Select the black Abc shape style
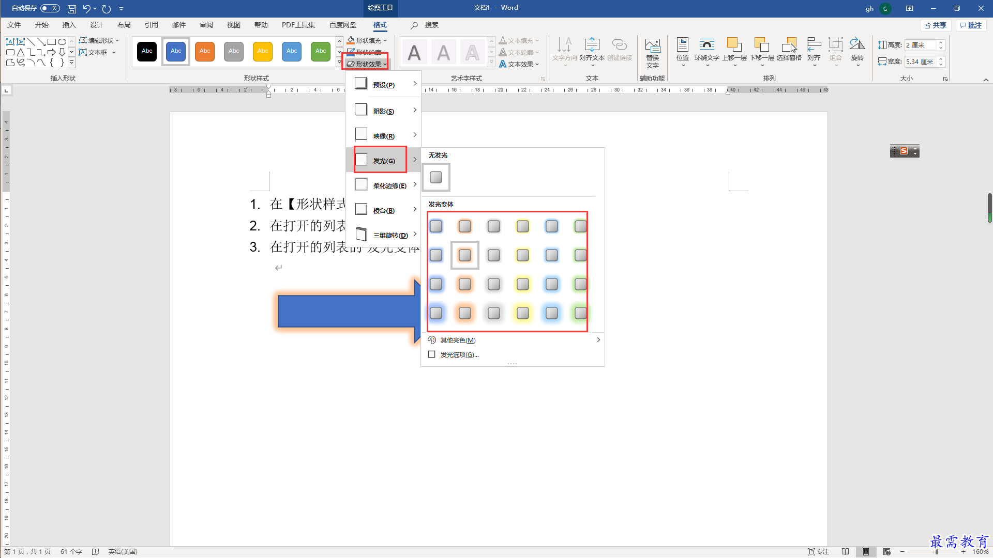The width and height of the screenshot is (993, 558). pos(147,51)
